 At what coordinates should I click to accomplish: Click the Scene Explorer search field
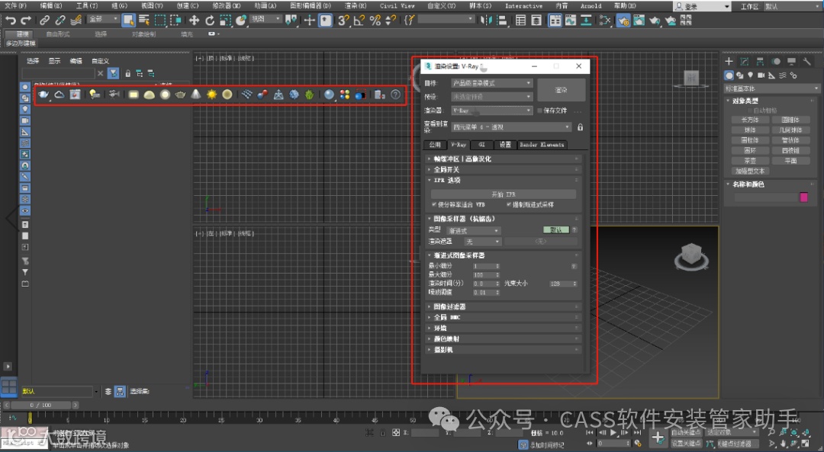(x=58, y=73)
